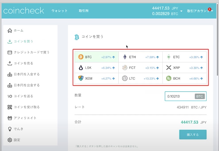This screenshot has width=219, height=151.
Task: Click the light bulb でんき icon
Action: 10,129
